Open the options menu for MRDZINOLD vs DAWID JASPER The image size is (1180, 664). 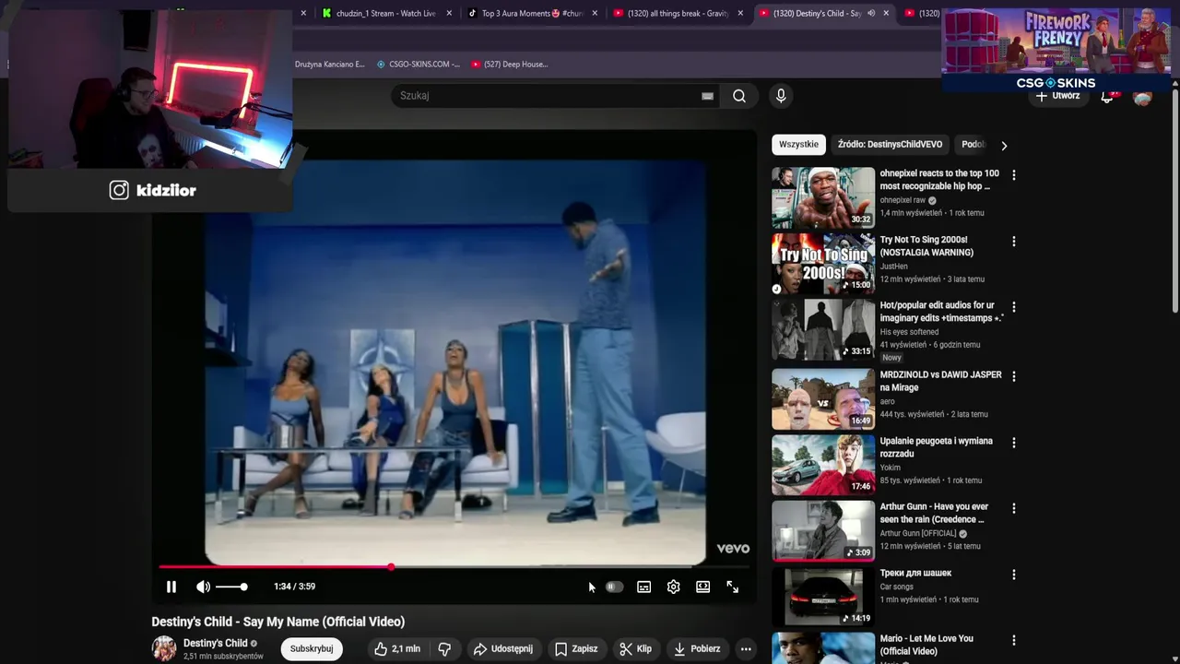point(1013,376)
